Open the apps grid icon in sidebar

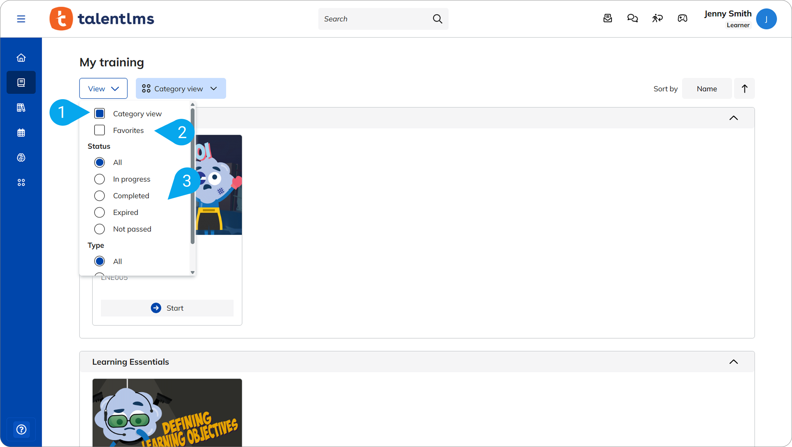pyautogui.click(x=21, y=182)
